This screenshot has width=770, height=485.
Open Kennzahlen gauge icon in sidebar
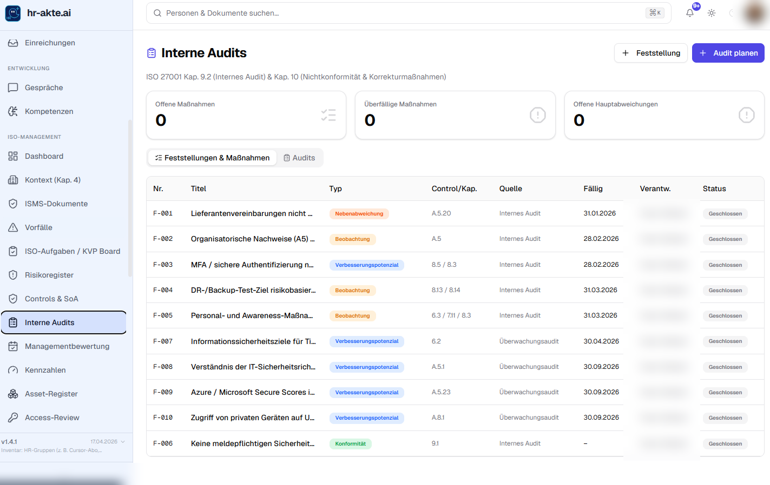[13, 370]
